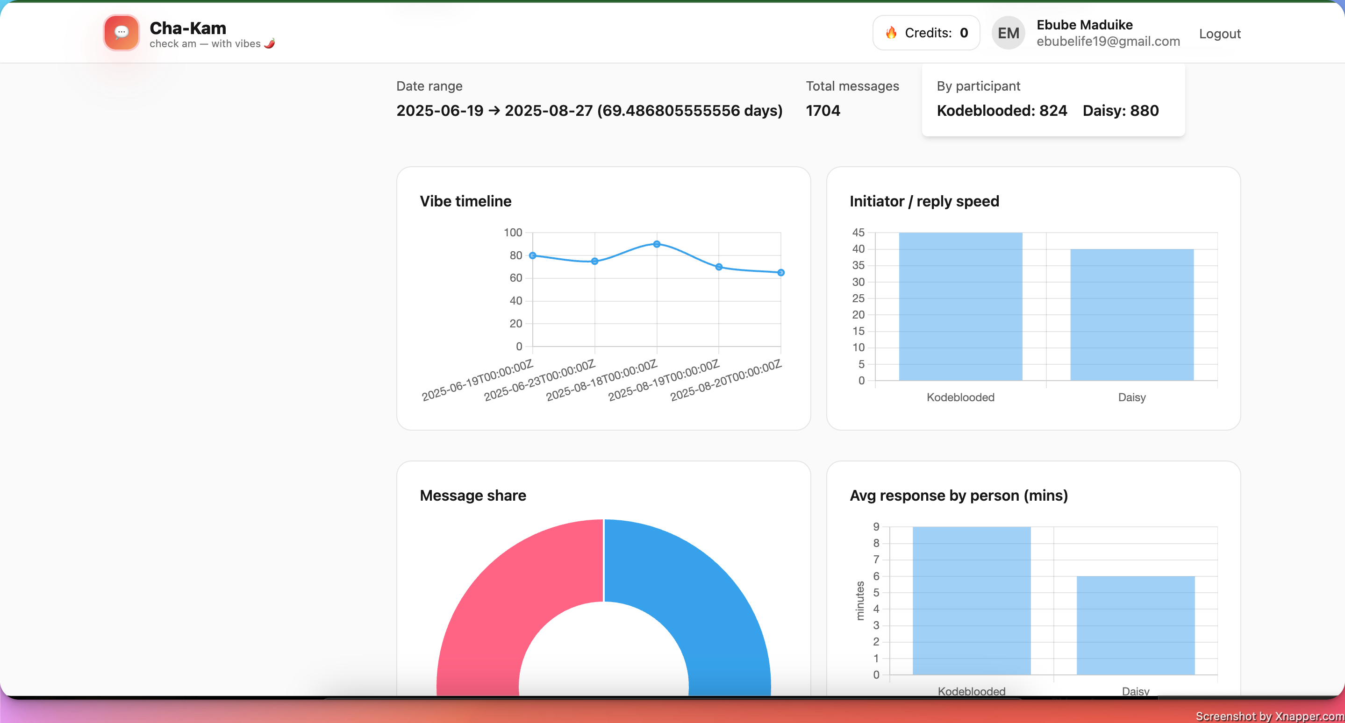Select the ebubelife19@gmail.com email text
1345x723 pixels.
point(1108,41)
